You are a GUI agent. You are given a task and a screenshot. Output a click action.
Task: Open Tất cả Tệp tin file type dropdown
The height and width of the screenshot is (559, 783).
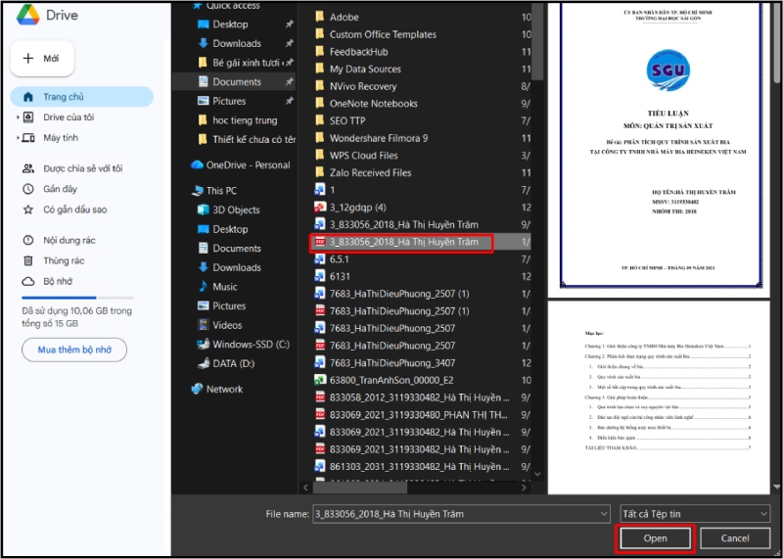[695, 514]
